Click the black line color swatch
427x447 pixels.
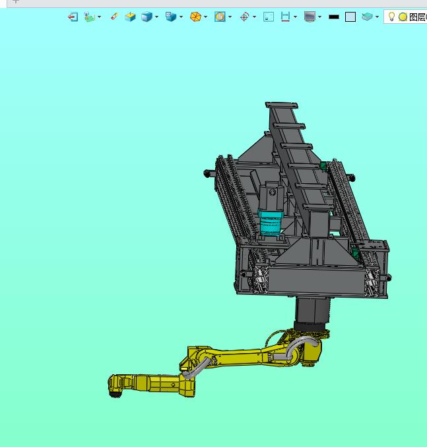point(334,17)
